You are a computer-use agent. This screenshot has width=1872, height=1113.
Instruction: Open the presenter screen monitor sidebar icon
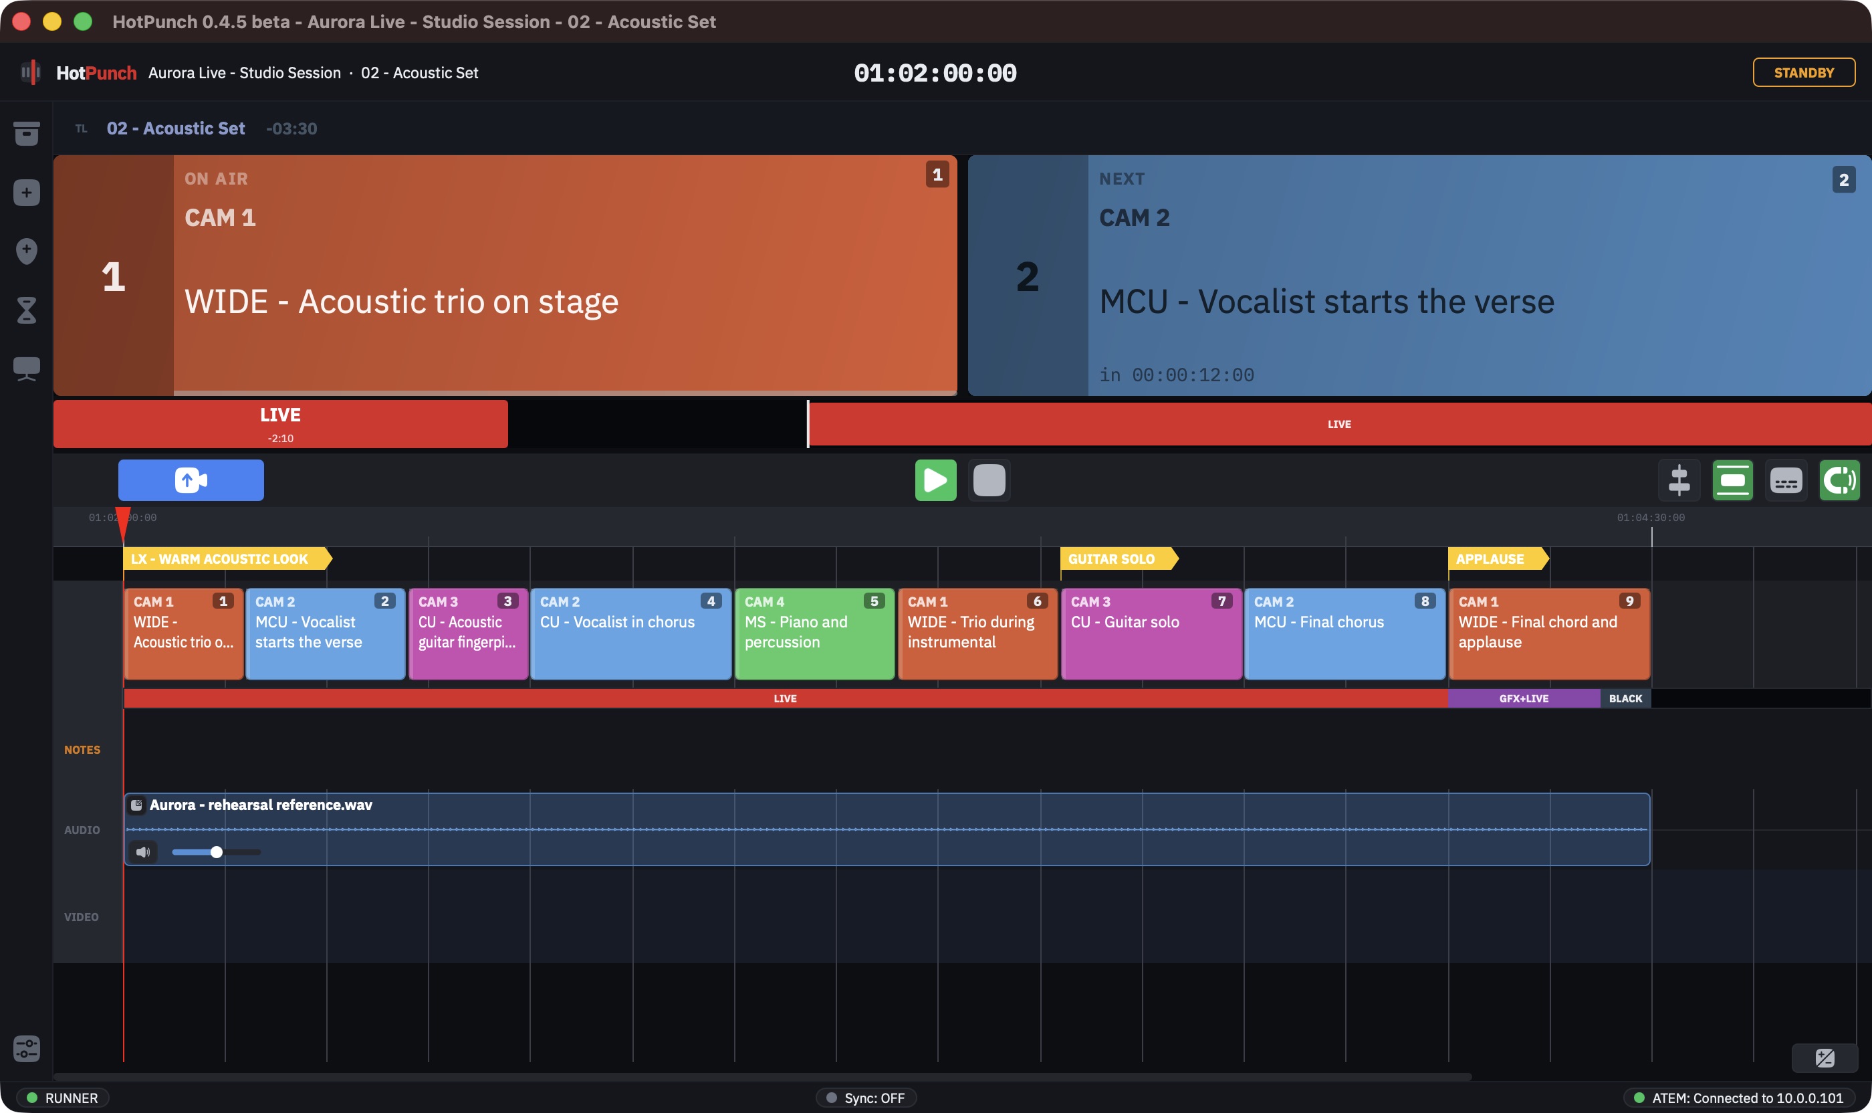(26, 369)
